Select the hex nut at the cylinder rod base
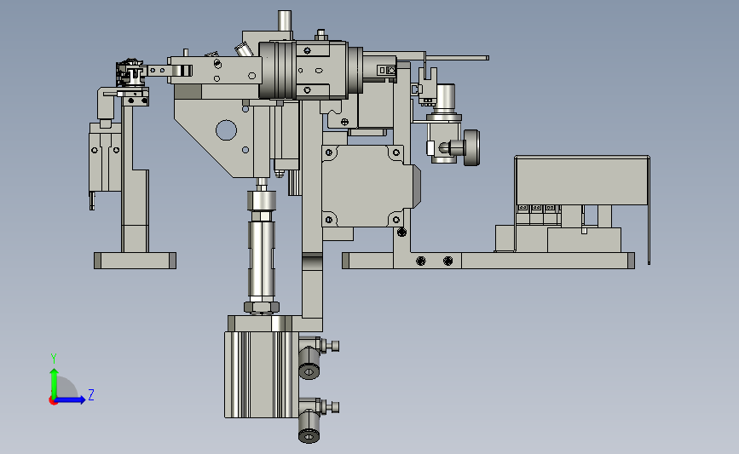This screenshot has width=739, height=454. click(262, 307)
